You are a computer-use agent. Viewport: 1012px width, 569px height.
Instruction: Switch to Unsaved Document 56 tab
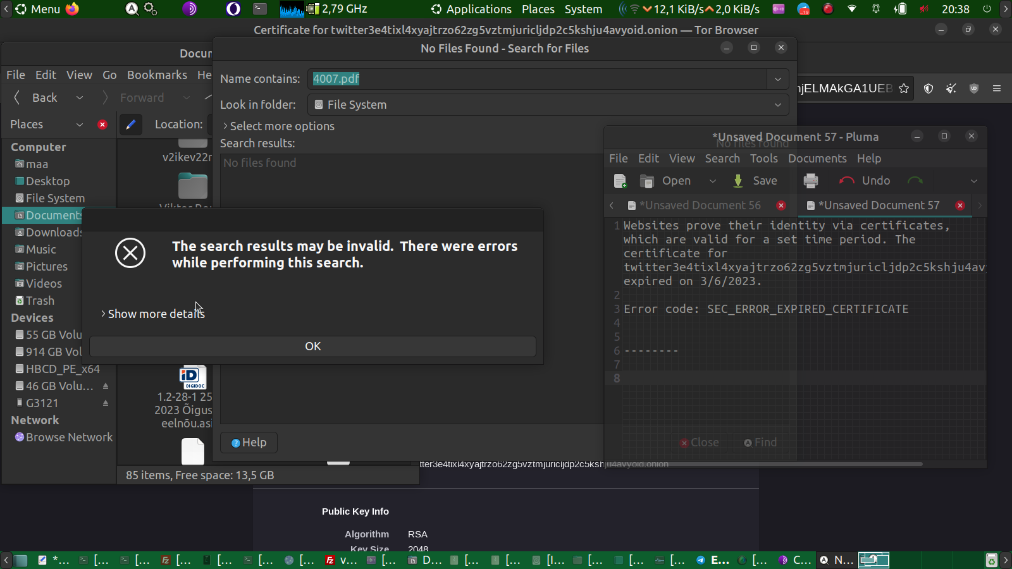(x=700, y=205)
